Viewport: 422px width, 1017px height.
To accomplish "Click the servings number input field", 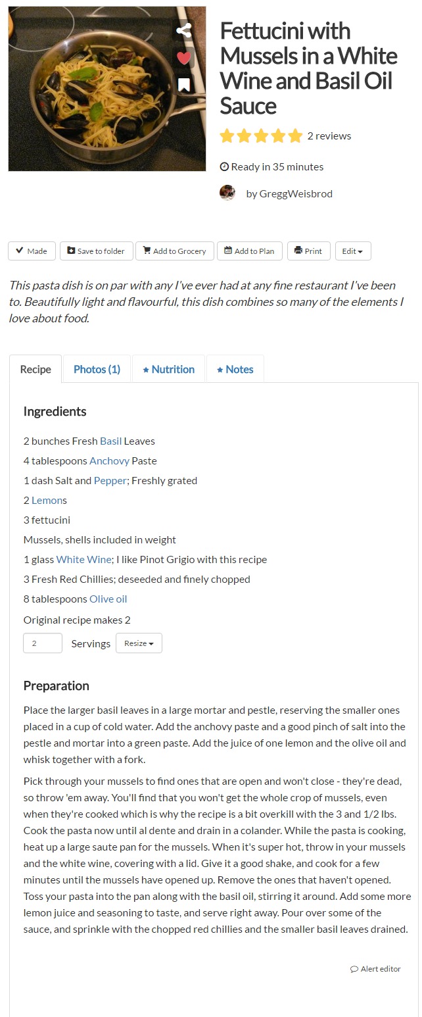I will pos(43,643).
